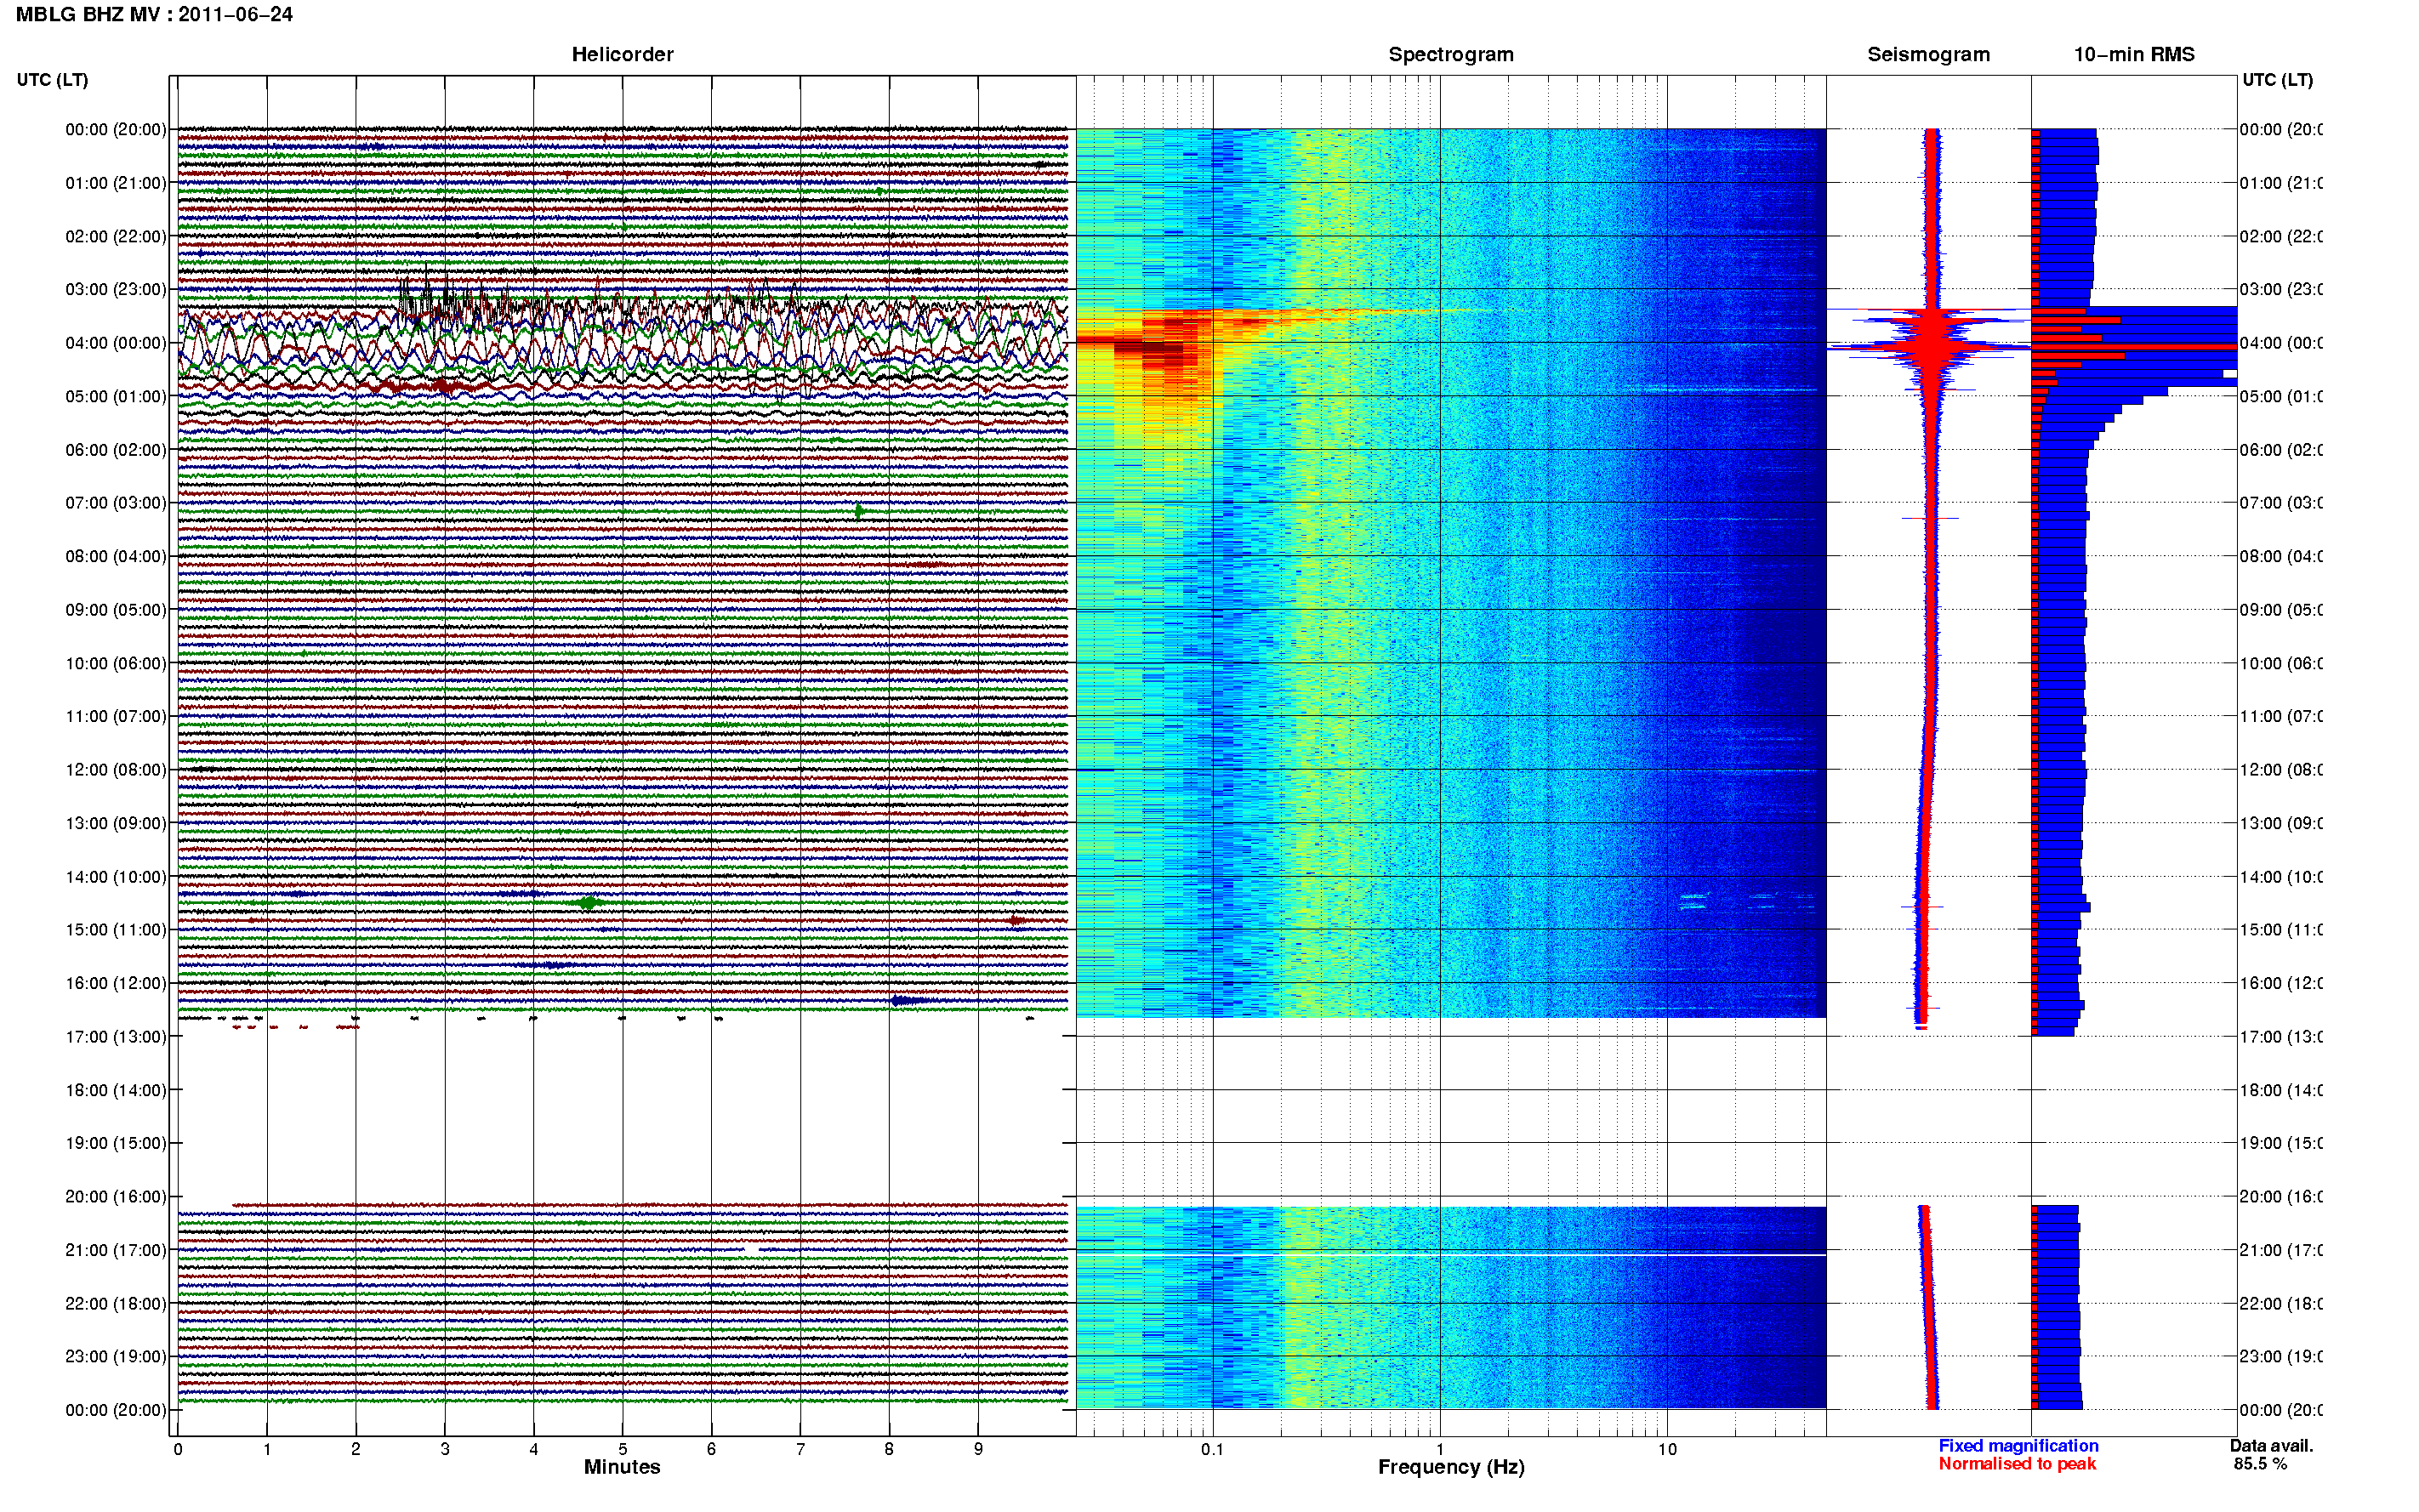Viewport: 2419px width, 1512px height.
Task: Click minute tick label '9' on Helicorder axis
Action: point(978,1450)
